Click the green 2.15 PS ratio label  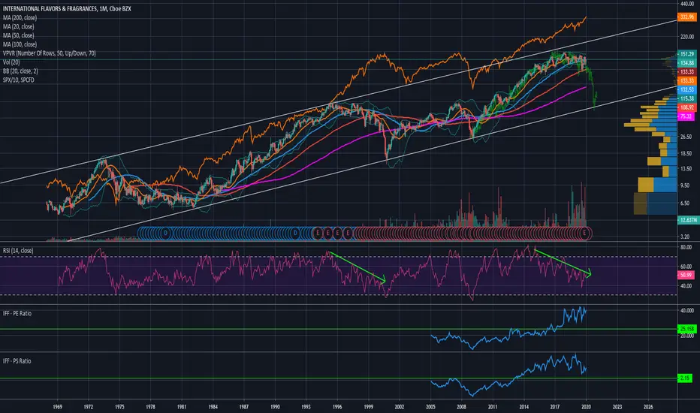(684, 378)
